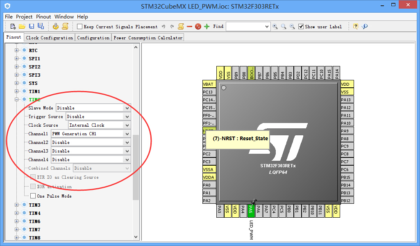The height and width of the screenshot is (246, 420).
Task: Switch to the Clock Configuration tab
Action: pos(49,38)
